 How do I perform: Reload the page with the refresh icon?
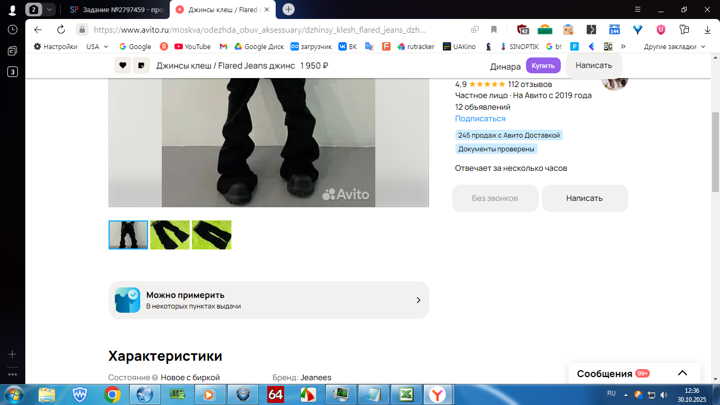[61, 30]
